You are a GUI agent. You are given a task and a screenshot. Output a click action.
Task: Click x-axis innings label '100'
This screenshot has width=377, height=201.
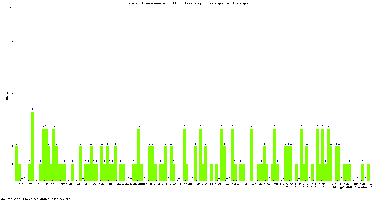tap(280, 185)
